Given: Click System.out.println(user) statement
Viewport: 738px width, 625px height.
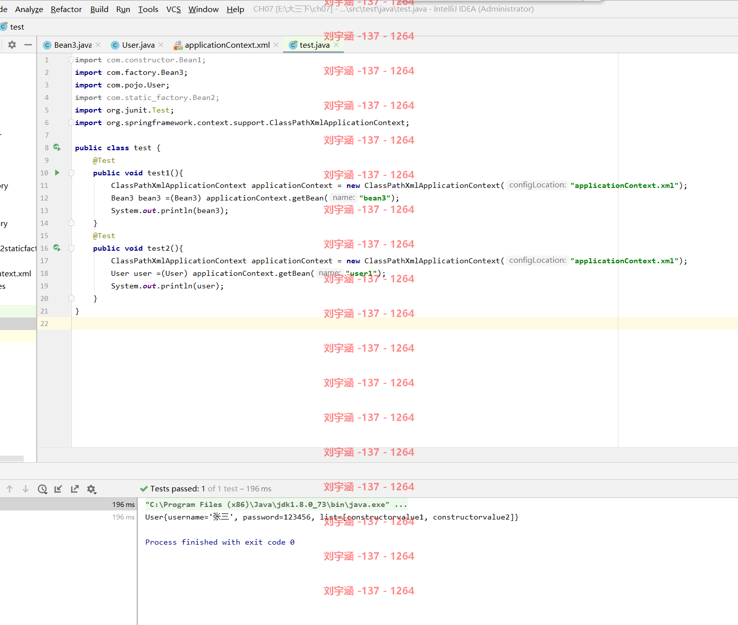Looking at the screenshot, I should (x=167, y=286).
